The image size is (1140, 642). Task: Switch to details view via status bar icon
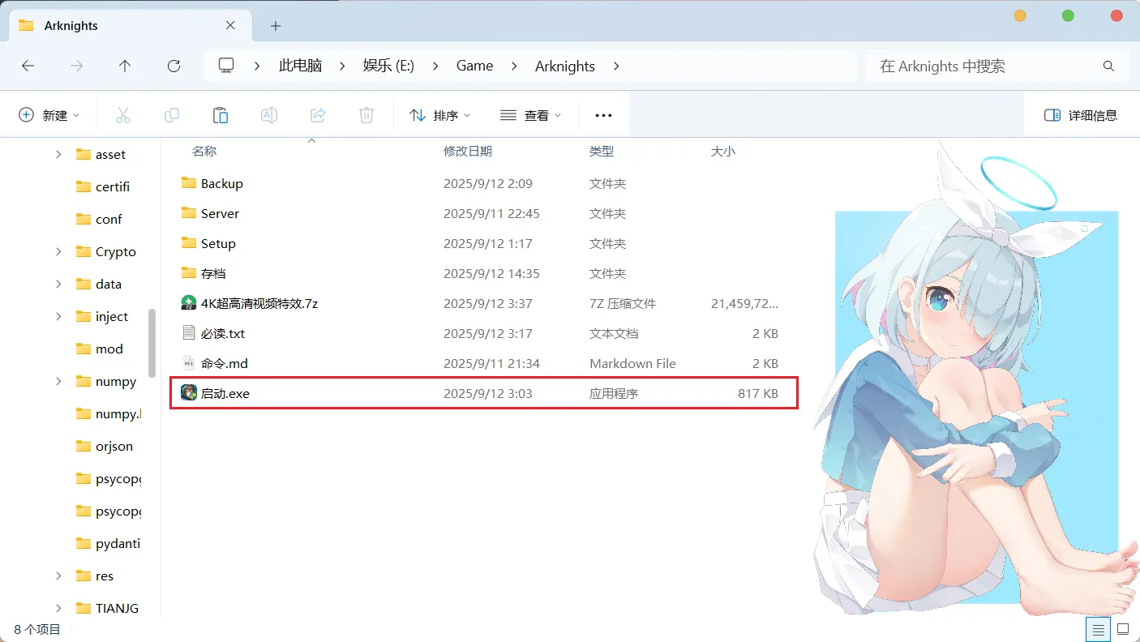point(1098,629)
